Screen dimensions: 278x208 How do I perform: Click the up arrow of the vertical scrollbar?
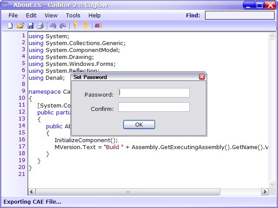click(x=272, y=36)
